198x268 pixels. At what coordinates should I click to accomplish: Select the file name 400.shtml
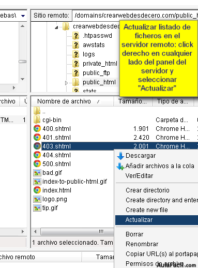click(x=56, y=129)
